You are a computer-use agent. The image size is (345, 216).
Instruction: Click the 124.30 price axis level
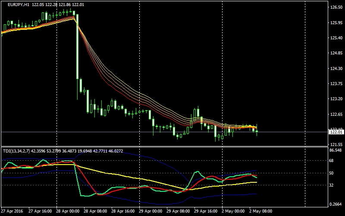tap(336, 69)
